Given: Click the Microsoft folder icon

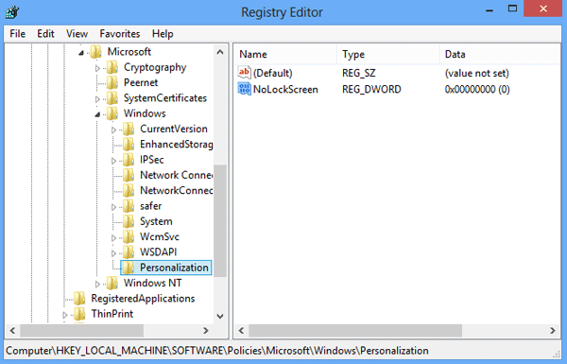Looking at the screenshot, I should click(x=95, y=52).
